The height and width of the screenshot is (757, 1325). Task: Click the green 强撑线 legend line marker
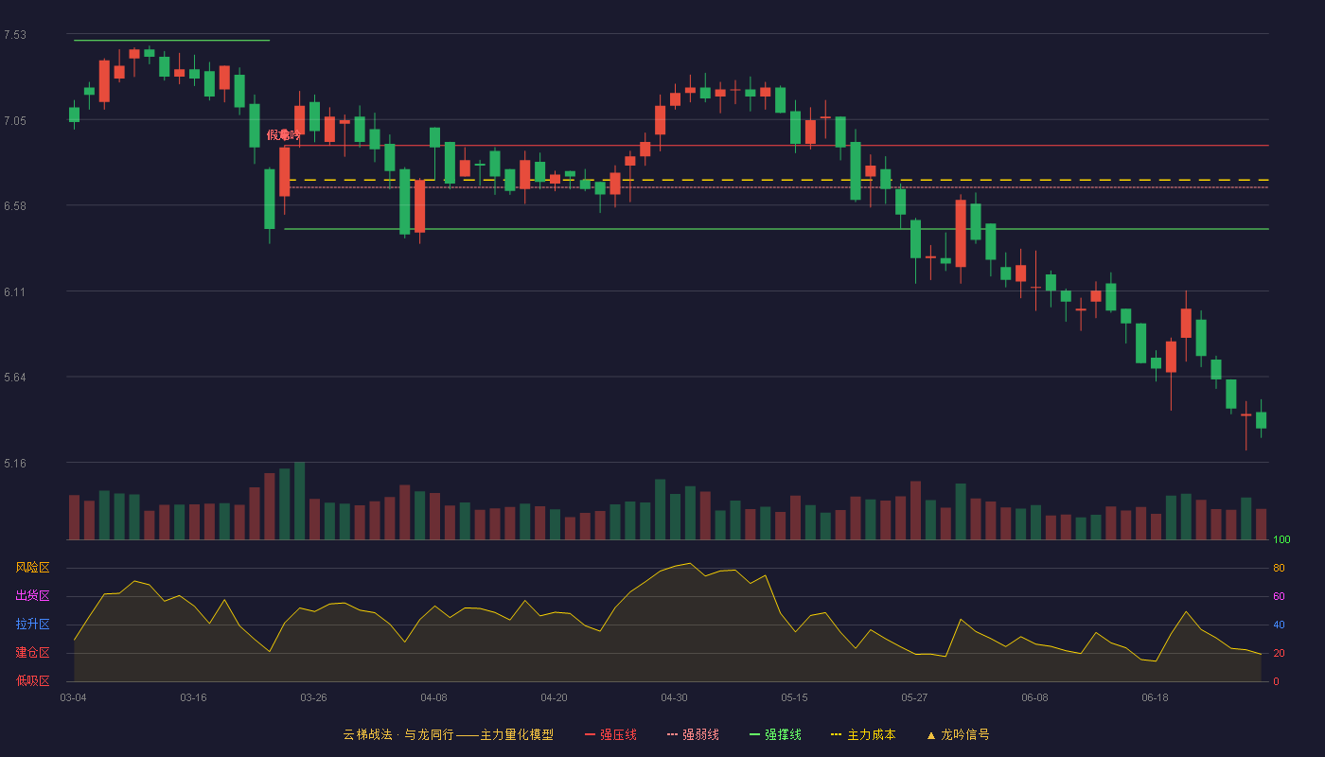pyautogui.click(x=754, y=735)
